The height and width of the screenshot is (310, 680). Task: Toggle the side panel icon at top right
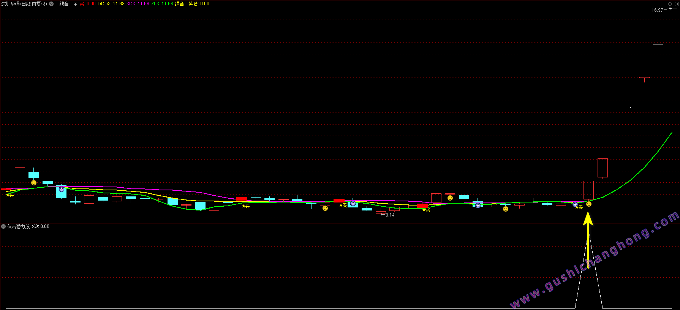click(677, 4)
